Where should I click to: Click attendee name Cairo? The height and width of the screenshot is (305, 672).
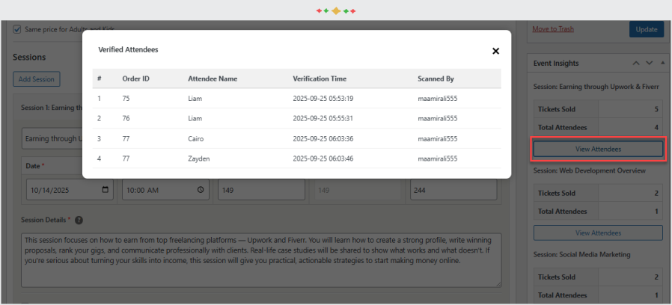(x=196, y=139)
